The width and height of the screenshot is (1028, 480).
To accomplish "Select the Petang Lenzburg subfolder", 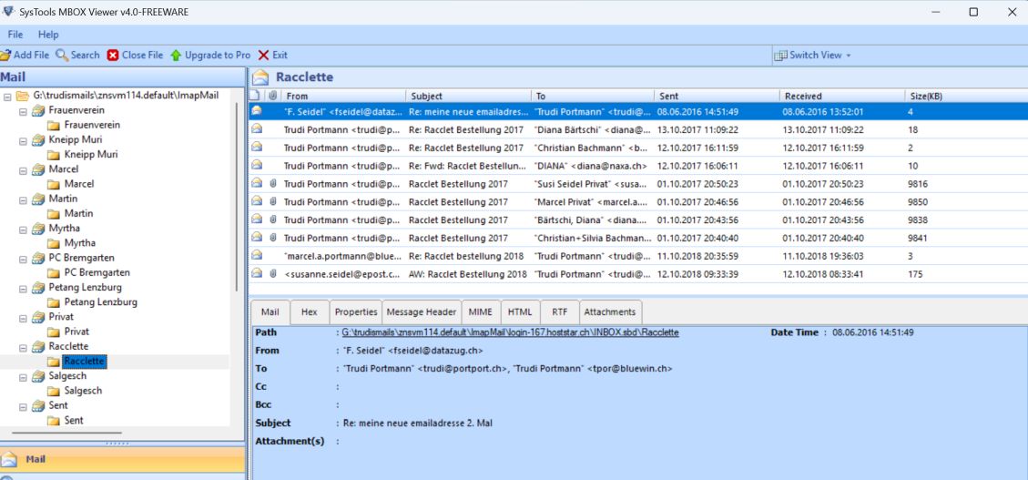I will [100, 302].
